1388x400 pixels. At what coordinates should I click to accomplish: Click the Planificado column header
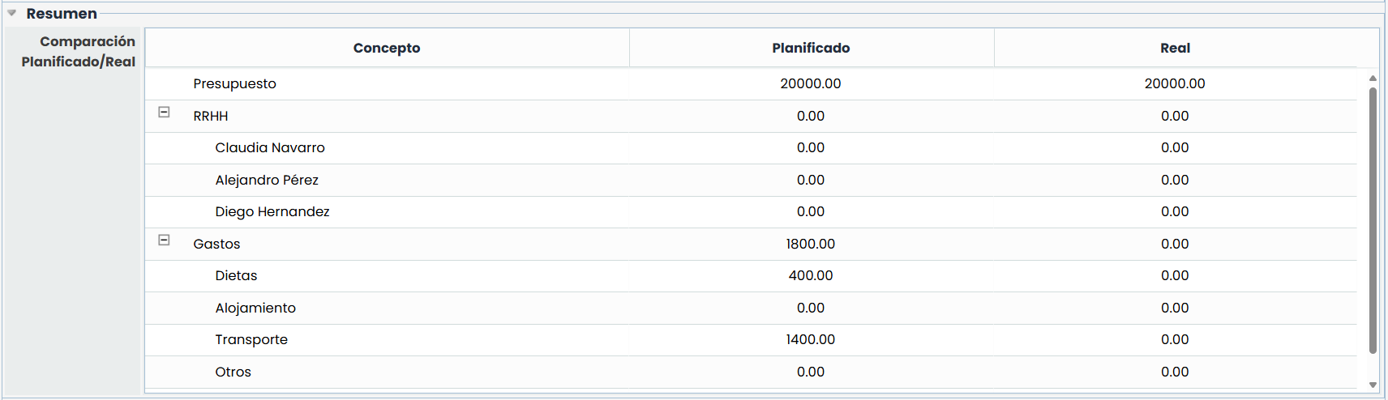[811, 48]
